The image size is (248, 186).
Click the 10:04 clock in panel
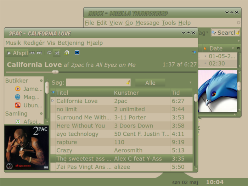[x=215, y=182]
